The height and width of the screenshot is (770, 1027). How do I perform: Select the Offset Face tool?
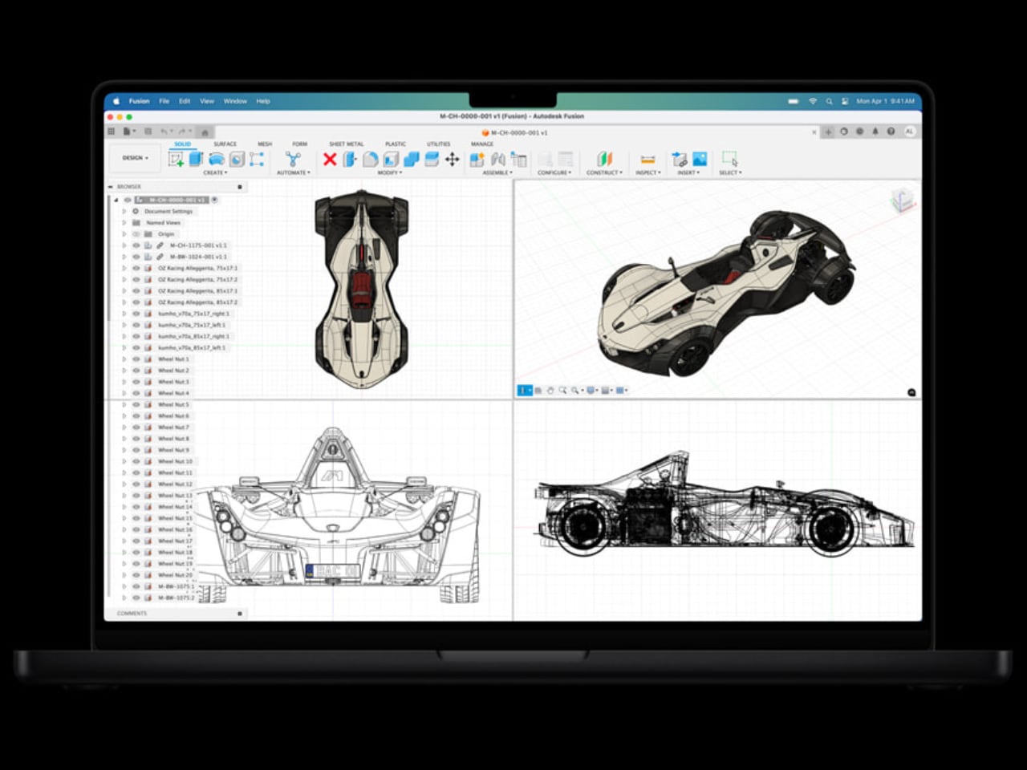coord(432,159)
